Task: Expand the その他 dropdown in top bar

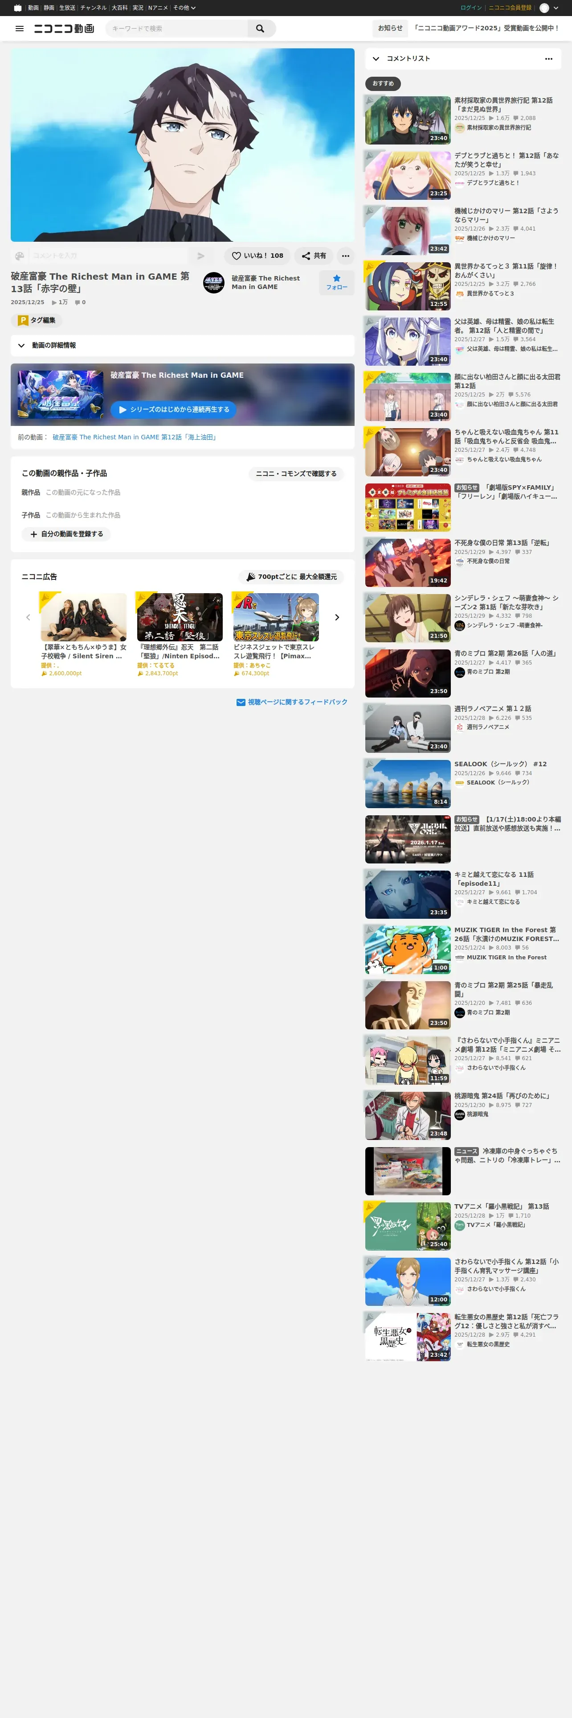Action: pos(184,8)
